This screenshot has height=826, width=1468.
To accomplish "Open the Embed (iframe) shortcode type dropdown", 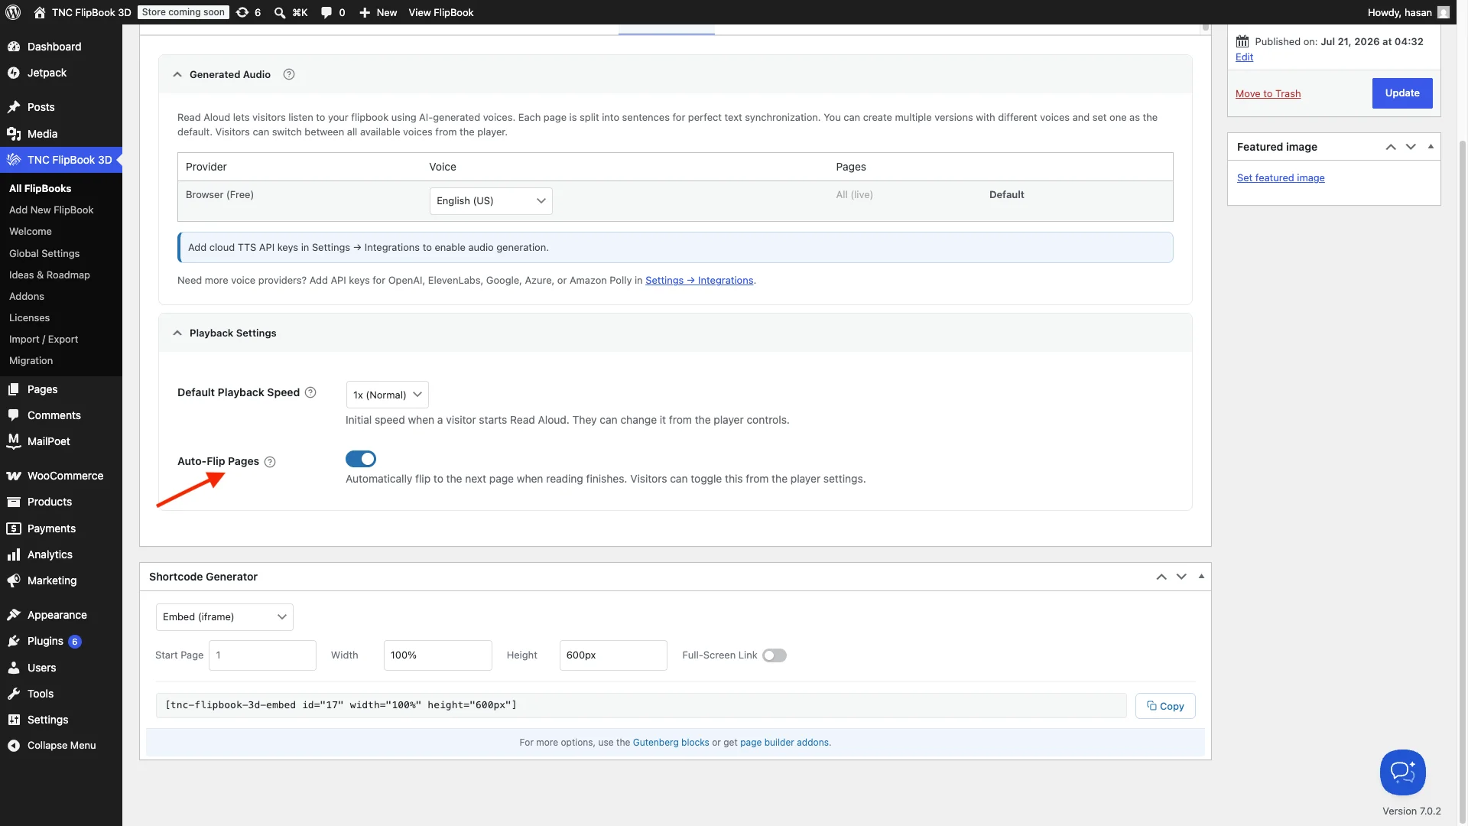I will click(225, 617).
